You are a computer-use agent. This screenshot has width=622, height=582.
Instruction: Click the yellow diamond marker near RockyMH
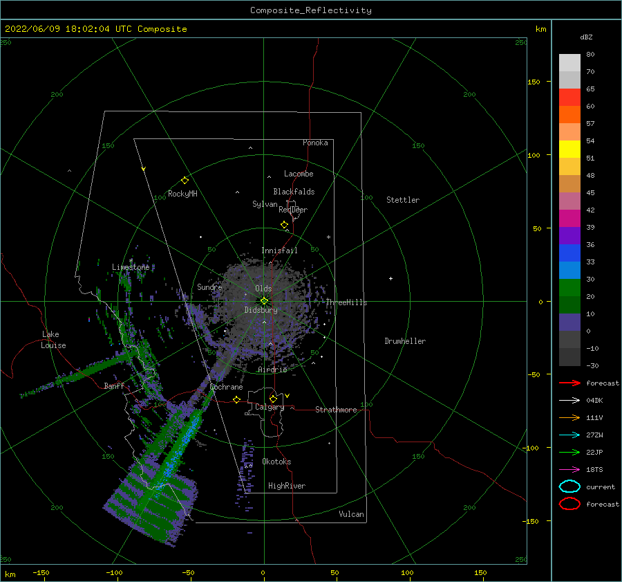[x=185, y=181]
